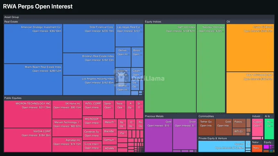Image resolution: width=278 pixels, height=156 pixels.
Task: Click the Asset Group header label
Action: (11, 17)
